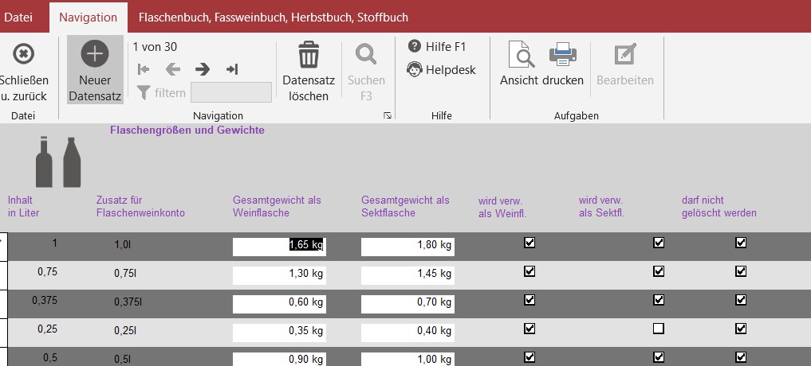This screenshot has width=811, height=366.
Task: Open Ansicht print preview icon
Action: pyautogui.click(x=521, y=56)
